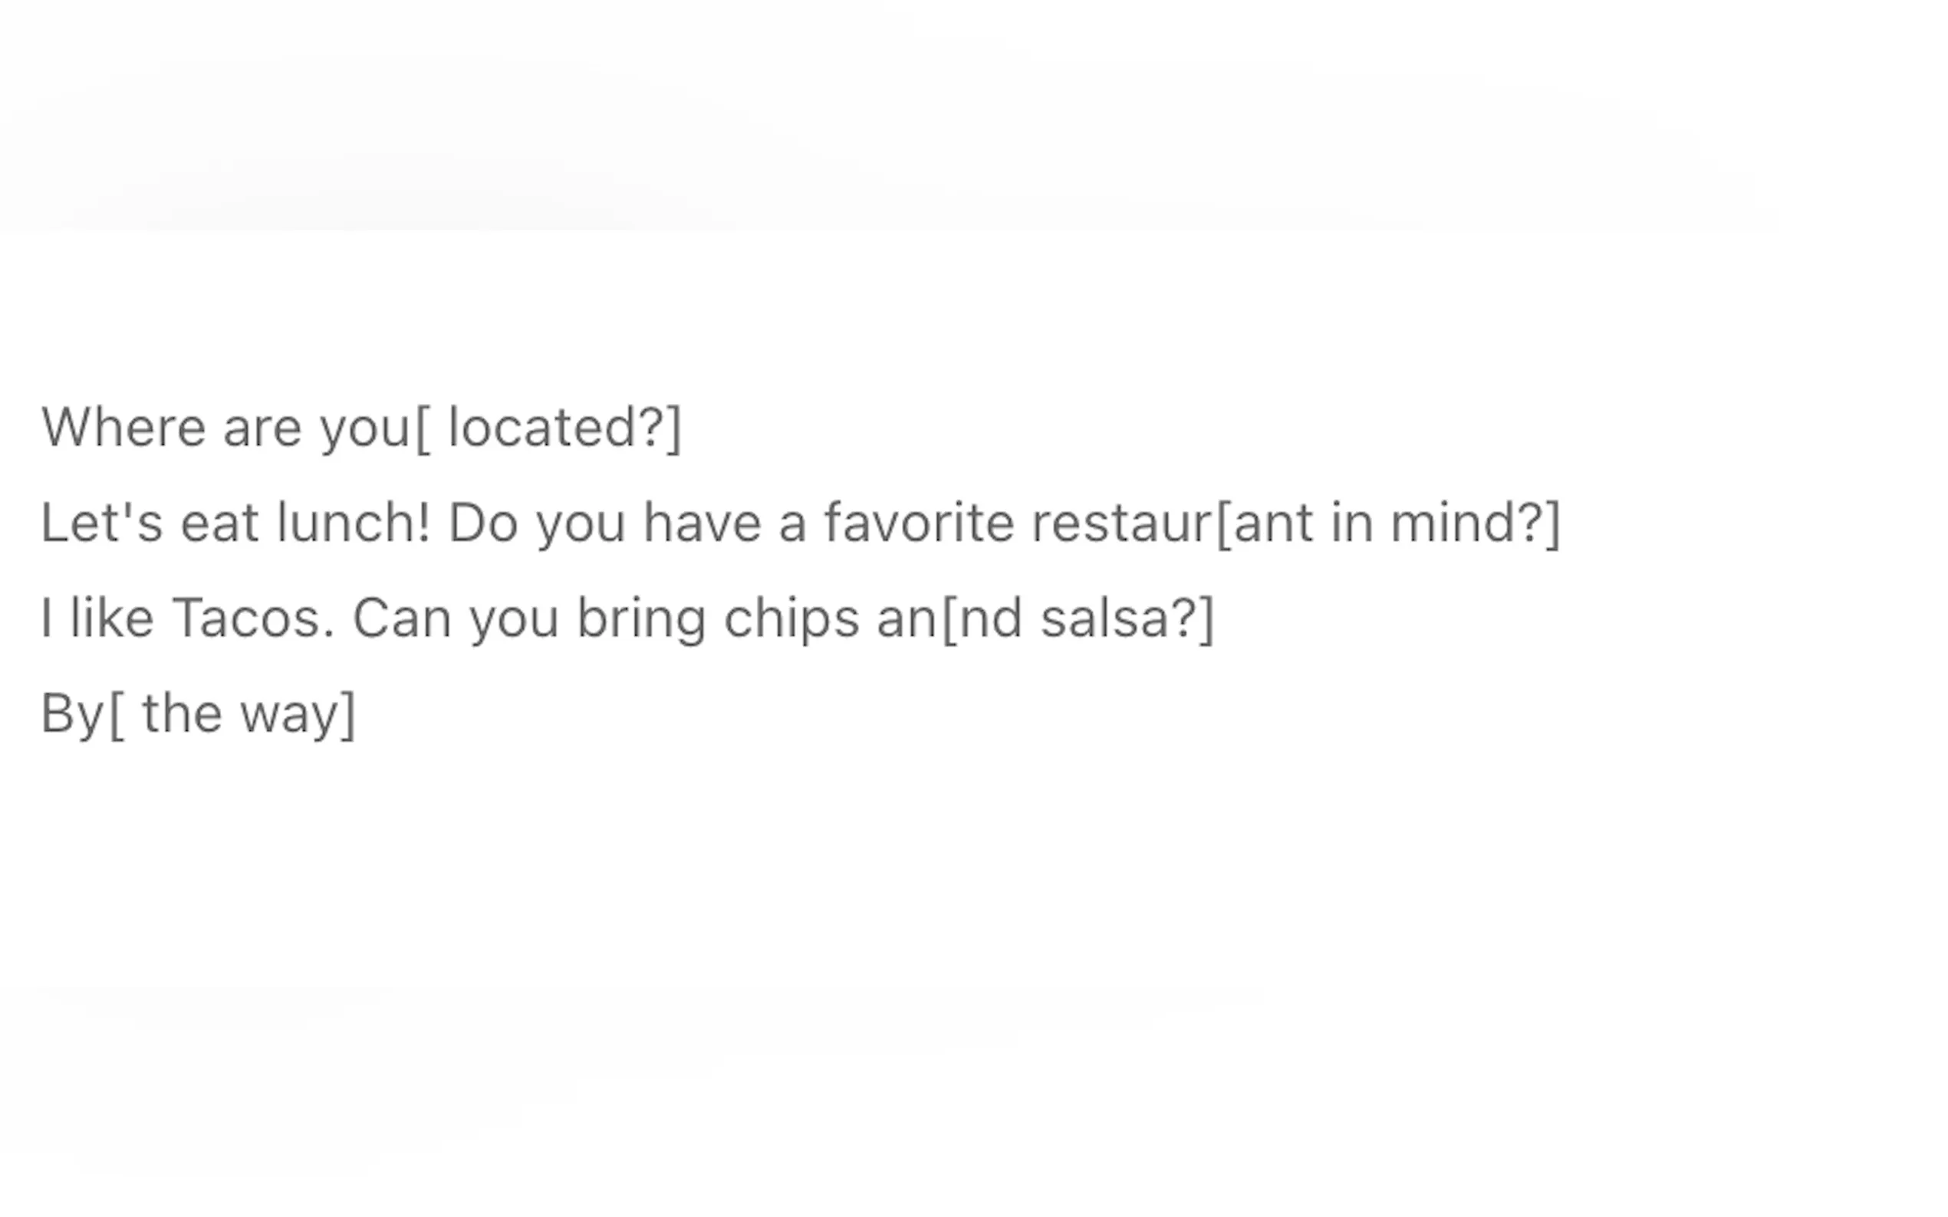
Task: Place cursor on the word "lunch!"
Action: tap(353, 523)
